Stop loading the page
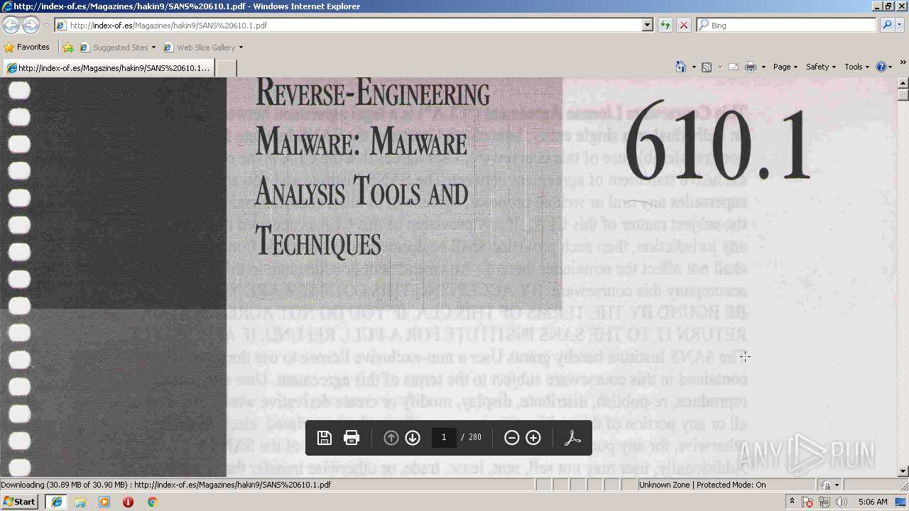909x511 pixels. point(683,25)
